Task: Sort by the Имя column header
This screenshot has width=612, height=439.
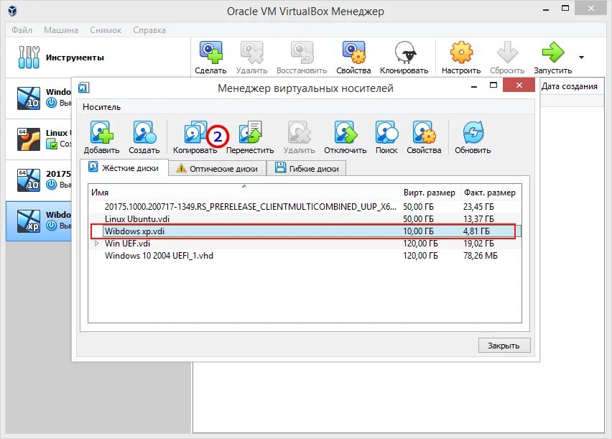Action: [x=244, y=192]
